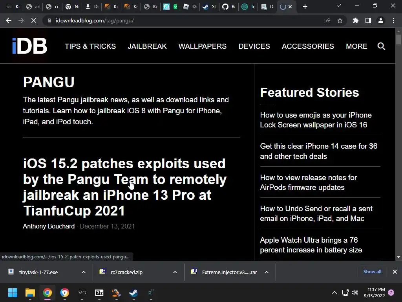Open the site search magnifier icon

click(x=381, y=46)
